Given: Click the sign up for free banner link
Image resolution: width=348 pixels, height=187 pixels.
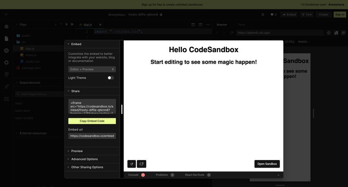Looking at the screenshot, I should (172, 4).
